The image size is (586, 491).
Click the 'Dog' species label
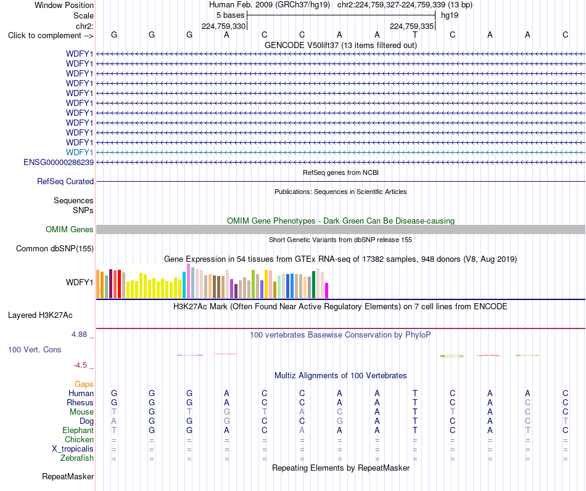(x=86, y=421)
